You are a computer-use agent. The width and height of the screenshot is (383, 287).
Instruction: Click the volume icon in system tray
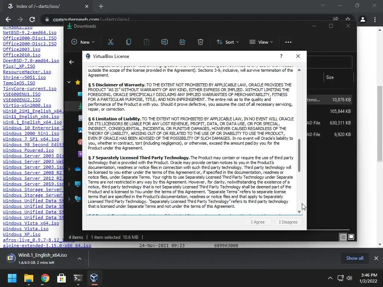tap(349, 278)
